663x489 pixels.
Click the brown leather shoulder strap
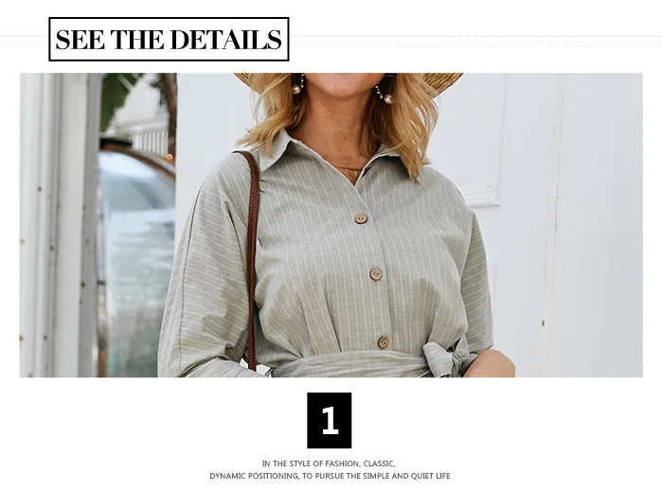[x=252, y=257]
